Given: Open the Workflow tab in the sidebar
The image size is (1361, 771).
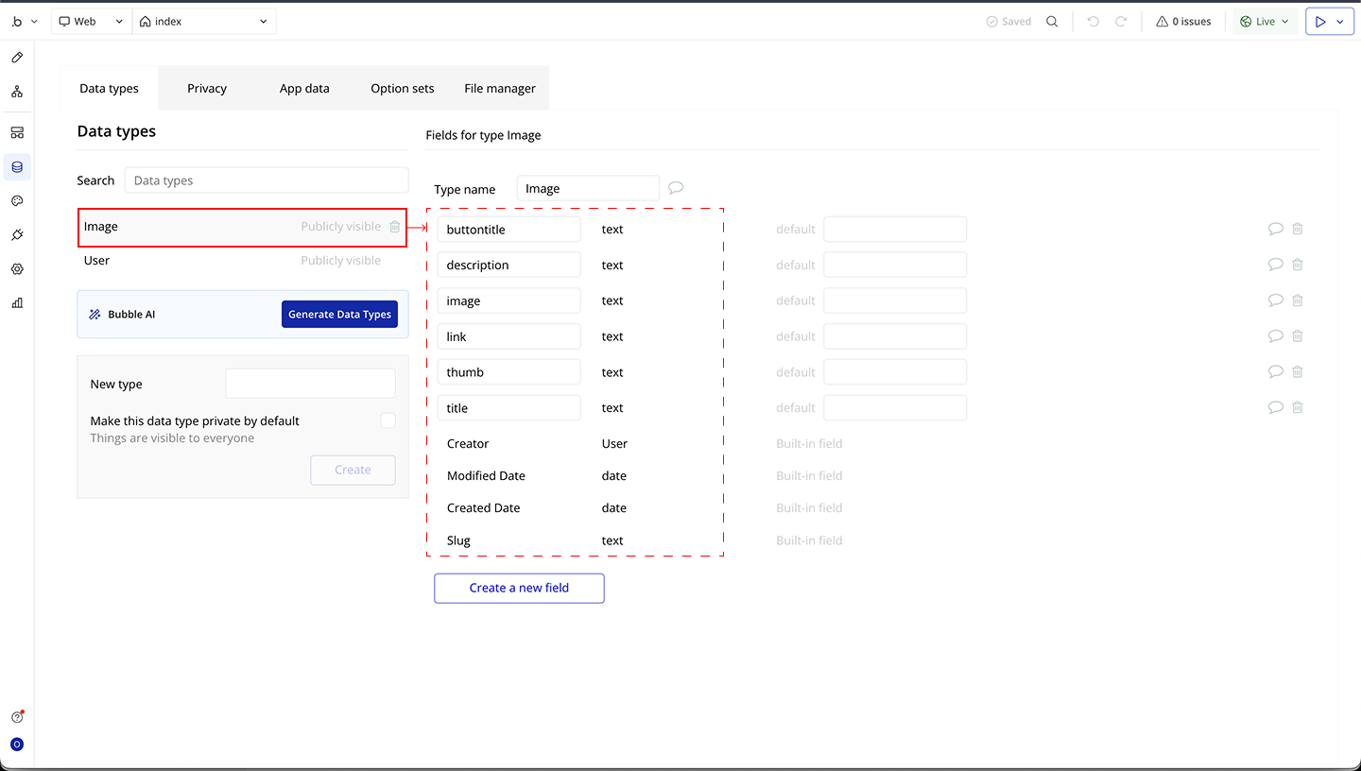Looking at the screenshot, I should (17, 92).
